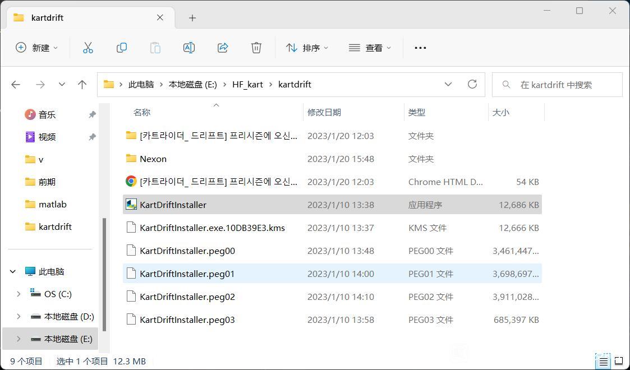Add a new tab with plus button
This screenshot has width=630, height=370.
click(x=192, y=17)
